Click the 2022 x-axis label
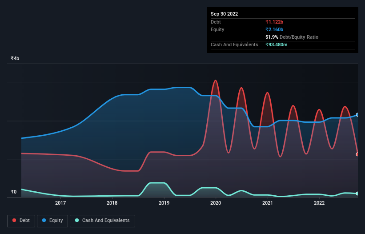This screenshot has width=365, height=234. click(319, 203)
